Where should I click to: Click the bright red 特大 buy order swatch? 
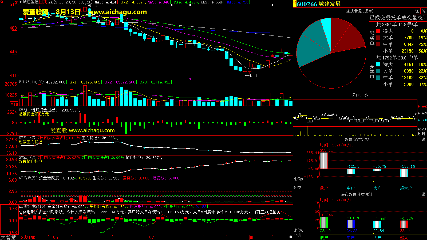(378, 31)
